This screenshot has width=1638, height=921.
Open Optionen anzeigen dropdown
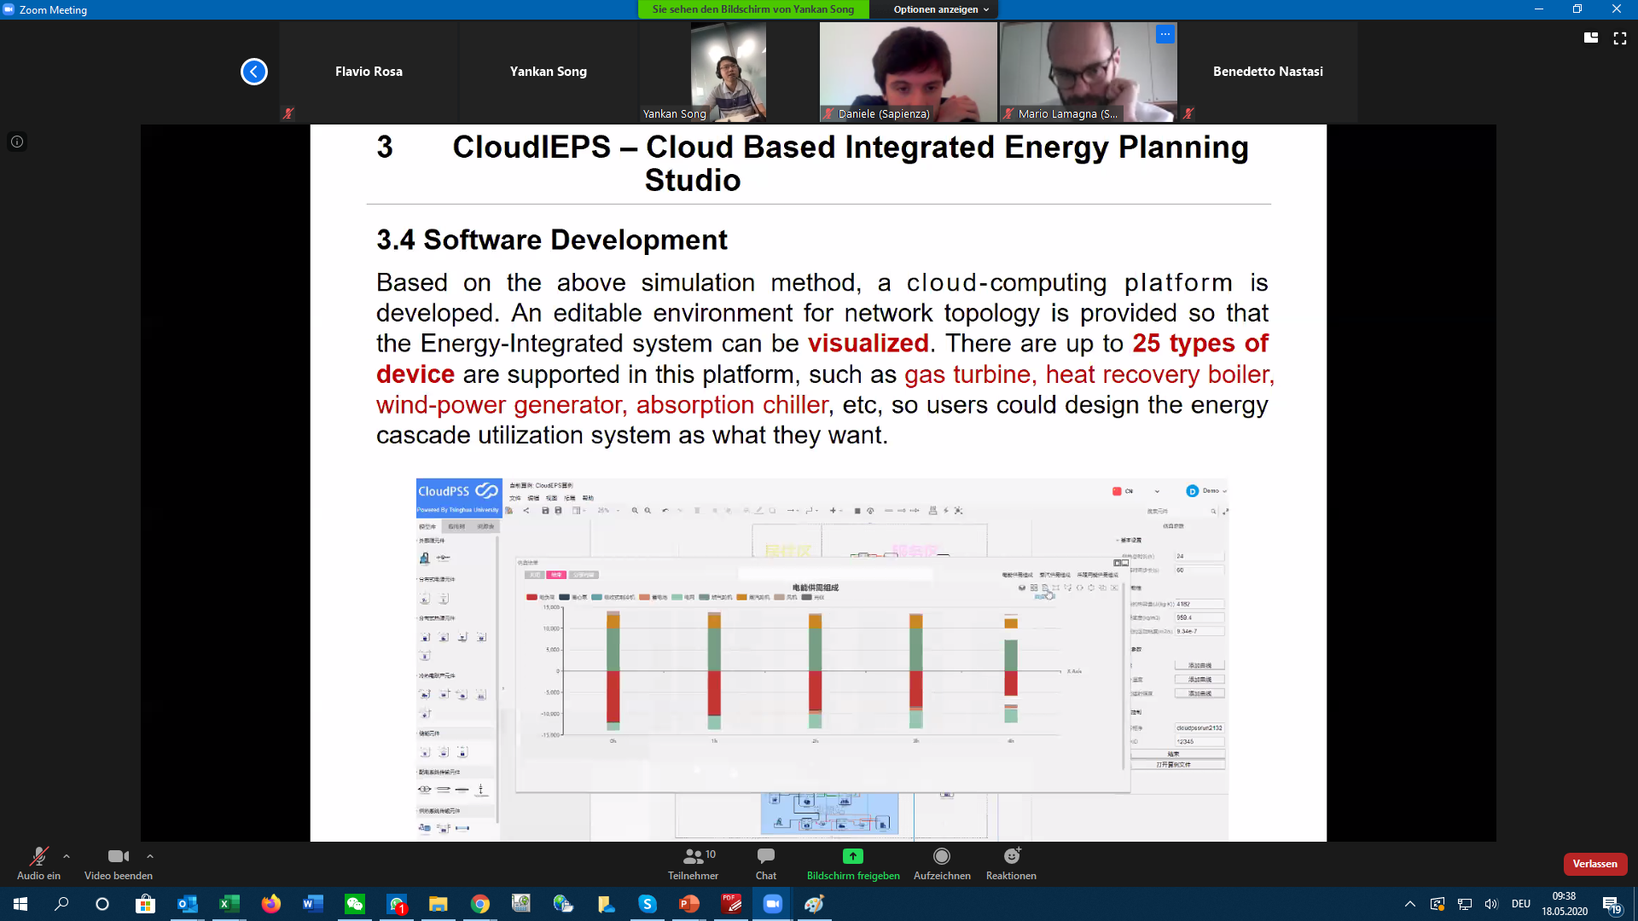(x=940, y=9)
